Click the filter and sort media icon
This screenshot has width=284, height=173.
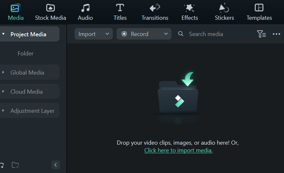pos(261,34)
